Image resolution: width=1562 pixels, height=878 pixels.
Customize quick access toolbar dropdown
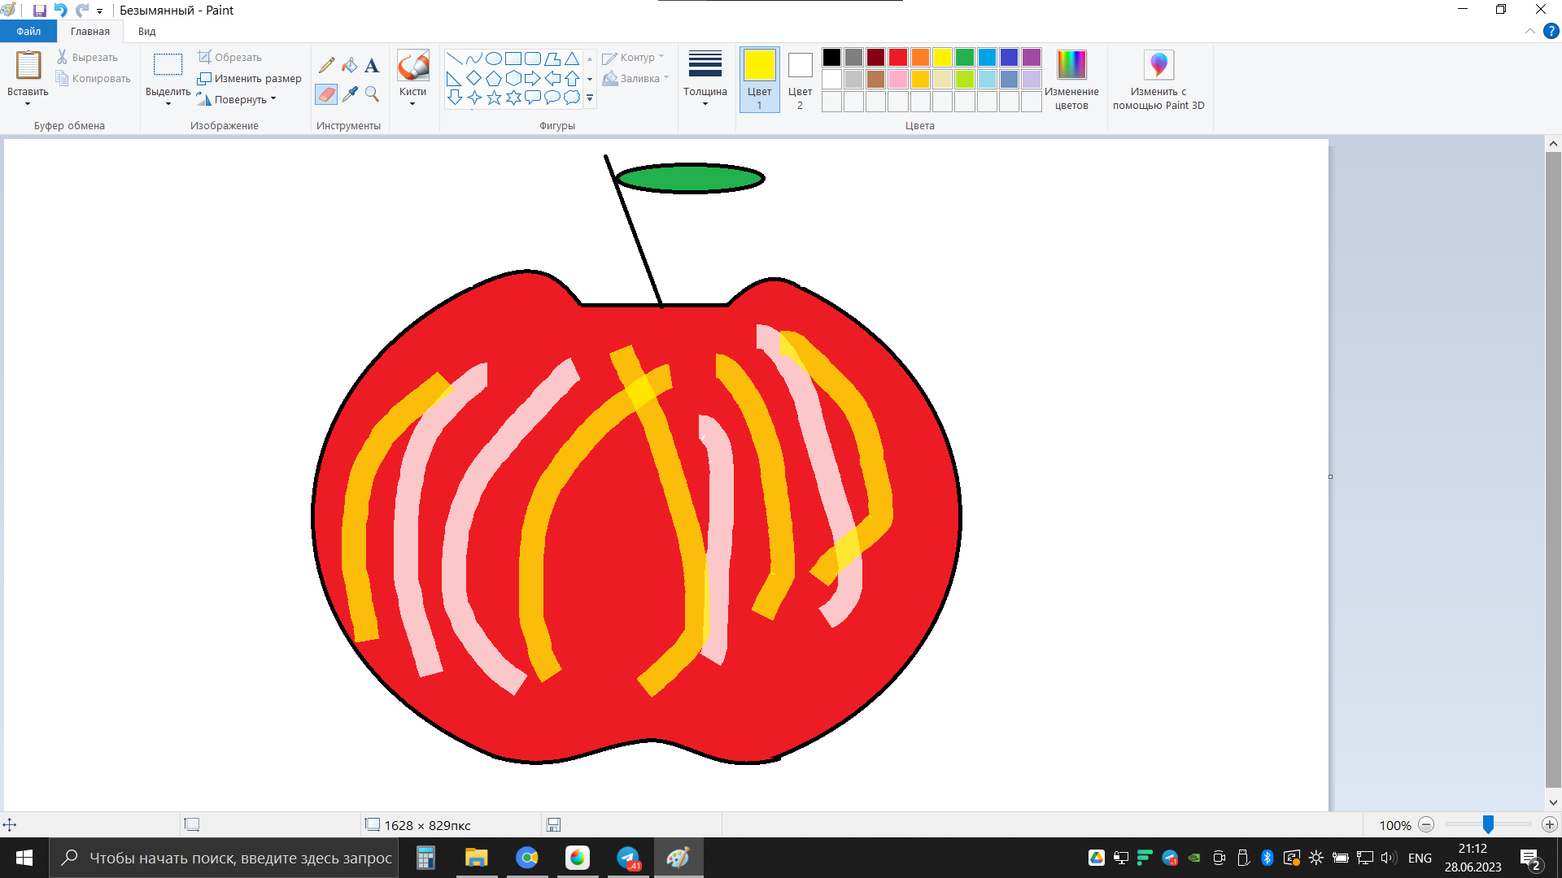(99, 11)
